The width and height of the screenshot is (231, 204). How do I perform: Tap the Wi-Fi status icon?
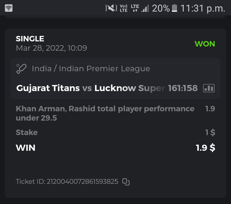pyautogui.click(x=9, y=8)
